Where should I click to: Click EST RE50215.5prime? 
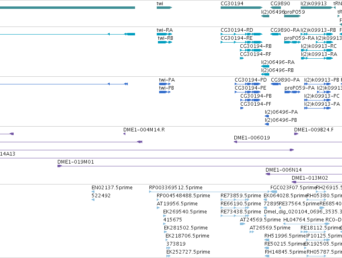266,248
